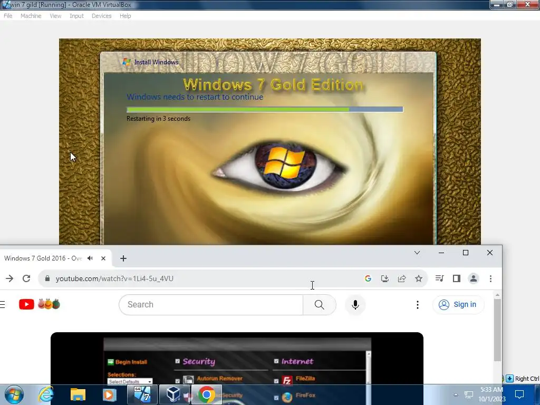The height and width of the screenshot is (405, 540).
Task: Click the "Restarting in 3 seconds" text
Action: point(158,119)
